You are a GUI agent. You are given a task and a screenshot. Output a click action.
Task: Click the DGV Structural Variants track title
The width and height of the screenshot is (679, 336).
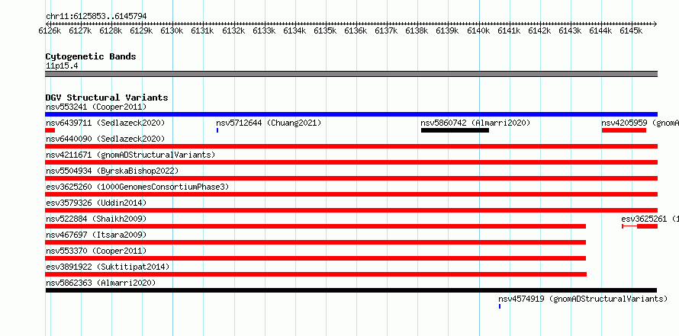click(x=107, y=98)
